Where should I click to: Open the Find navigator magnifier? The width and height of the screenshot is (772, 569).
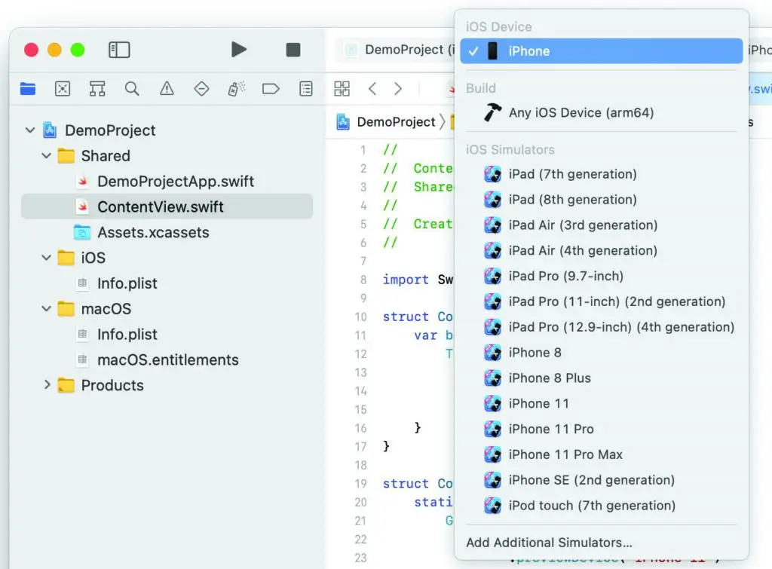coord(132,89)
